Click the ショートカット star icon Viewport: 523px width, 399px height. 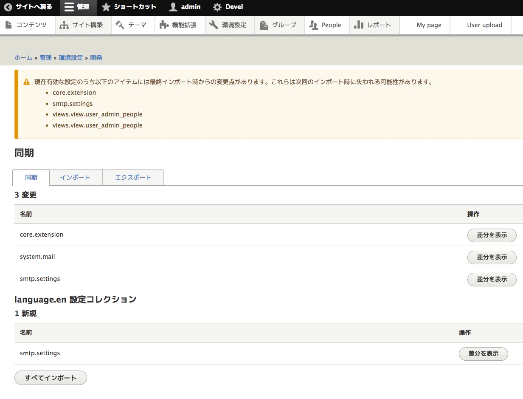(106, 7)
